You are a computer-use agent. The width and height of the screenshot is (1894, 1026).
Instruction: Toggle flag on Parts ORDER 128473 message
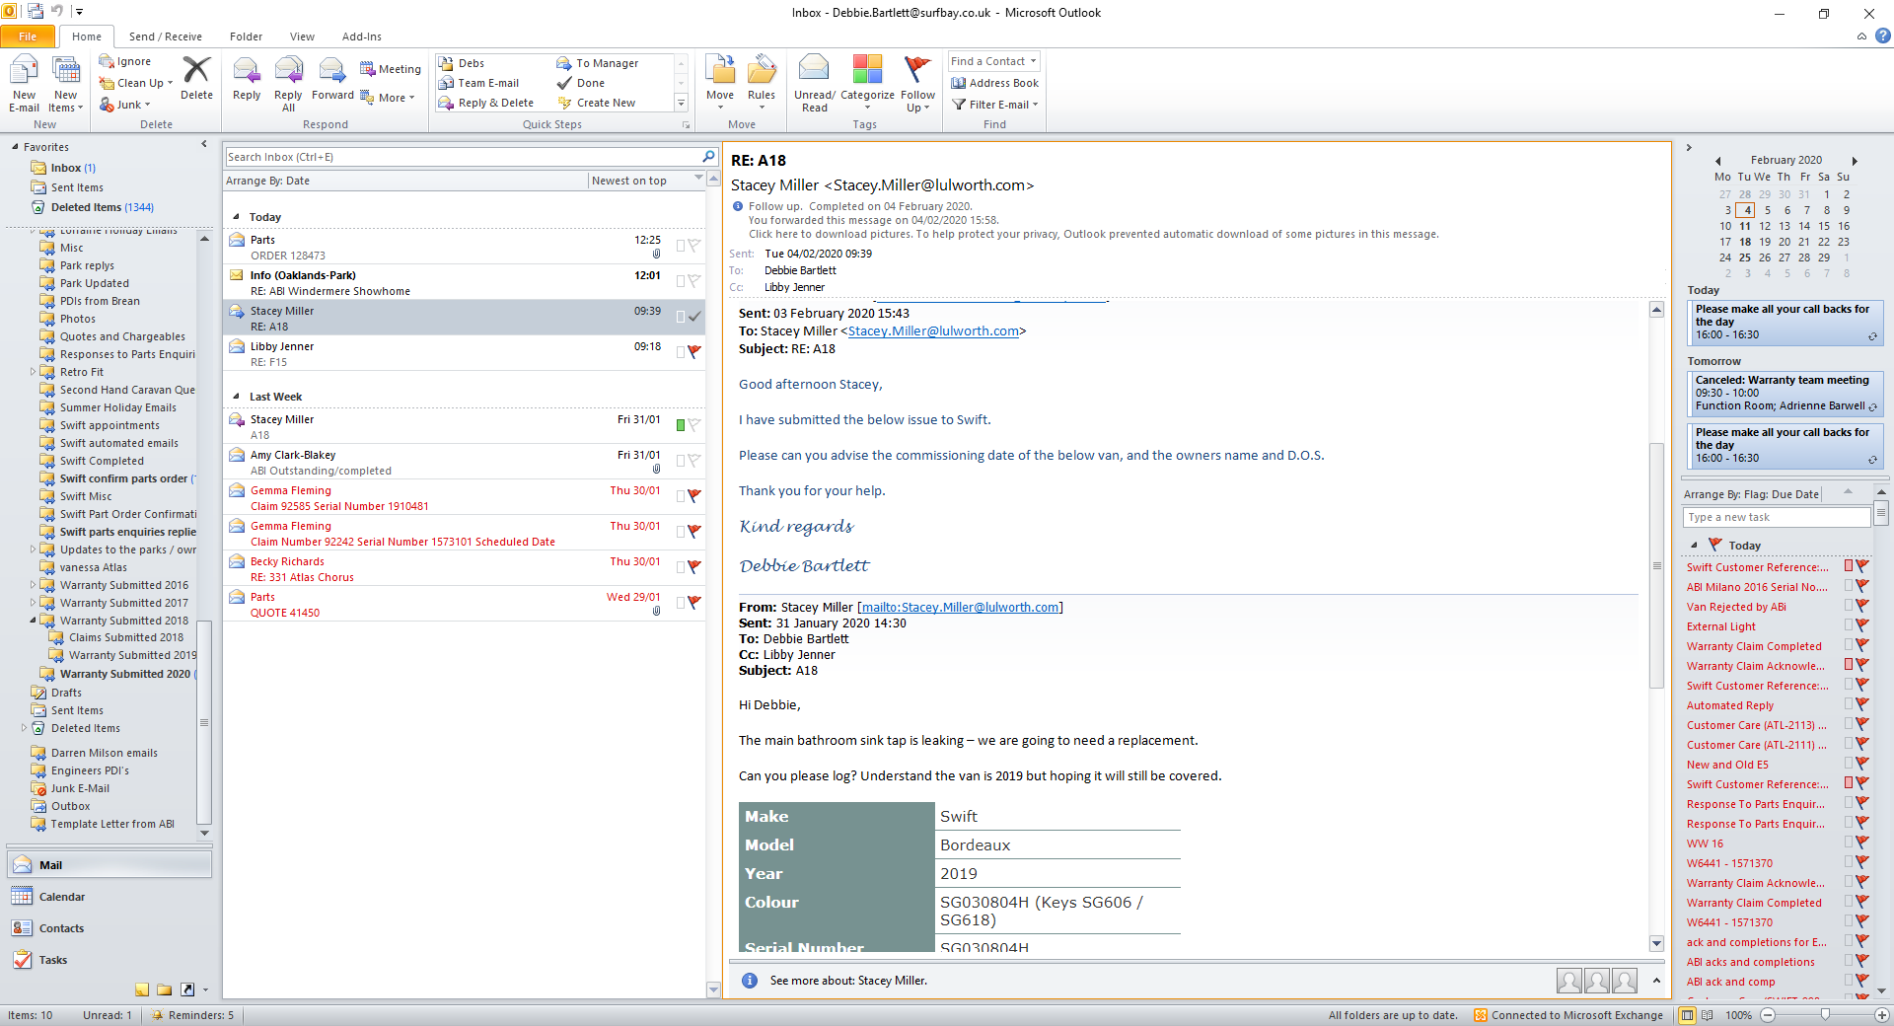(694, 245)
